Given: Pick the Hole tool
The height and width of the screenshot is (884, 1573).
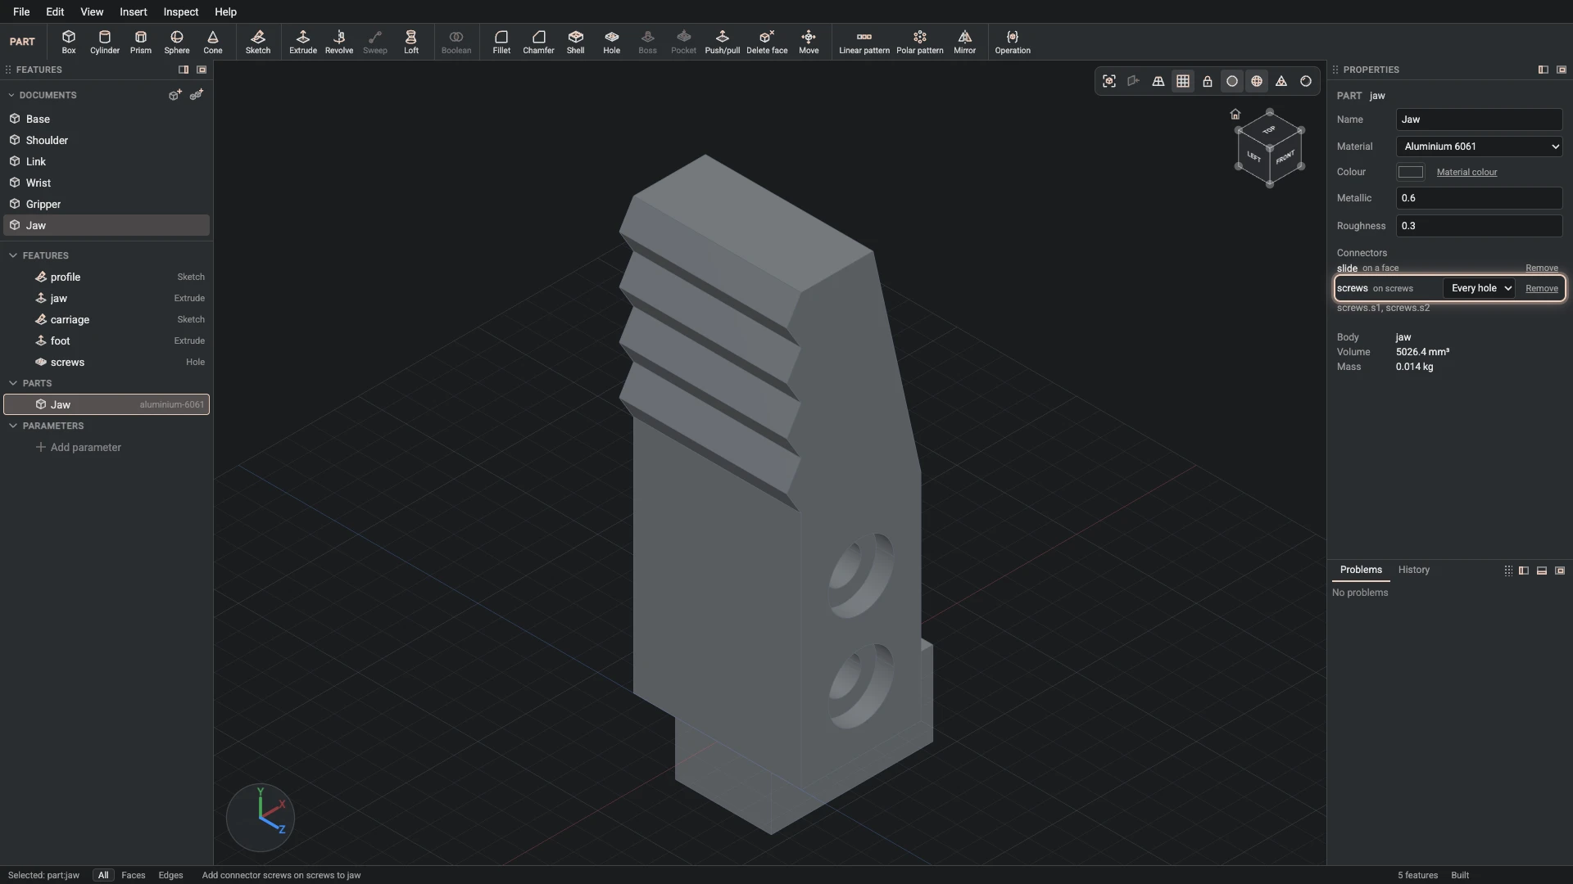Looking at the screenshot, I should coord(612,42).
